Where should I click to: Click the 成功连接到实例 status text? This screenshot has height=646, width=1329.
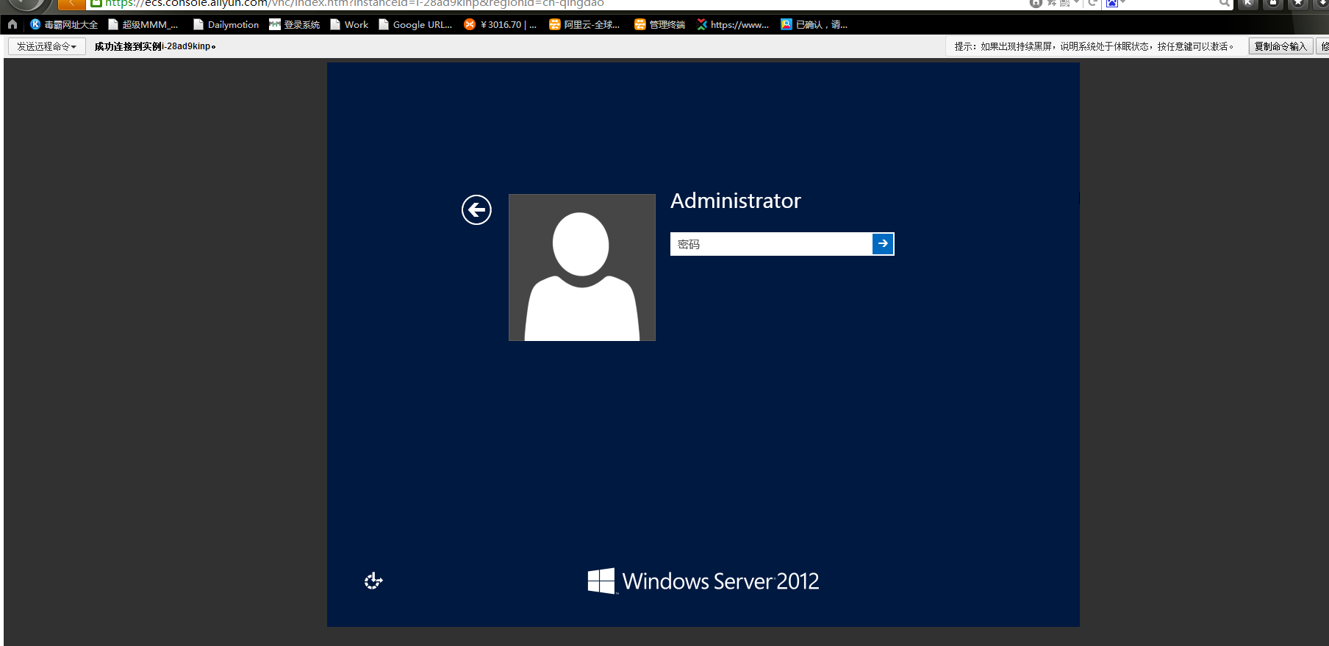coord(154,46)
